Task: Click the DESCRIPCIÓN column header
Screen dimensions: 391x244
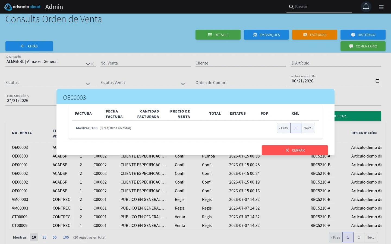Action: tap(364, 133)
